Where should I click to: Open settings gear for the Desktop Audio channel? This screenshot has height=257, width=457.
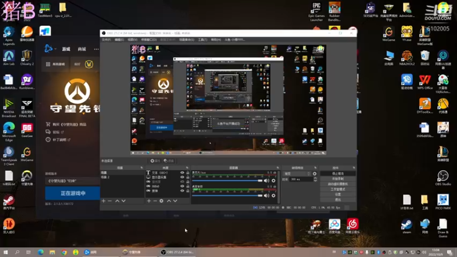tap(274, 195)
